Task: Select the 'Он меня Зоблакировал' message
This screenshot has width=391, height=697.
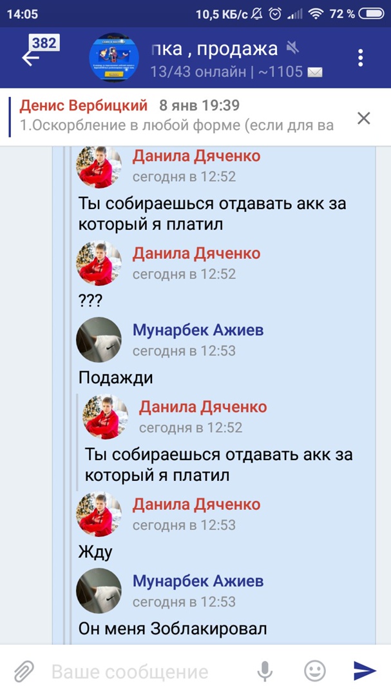Action: (x=173, y=629)
